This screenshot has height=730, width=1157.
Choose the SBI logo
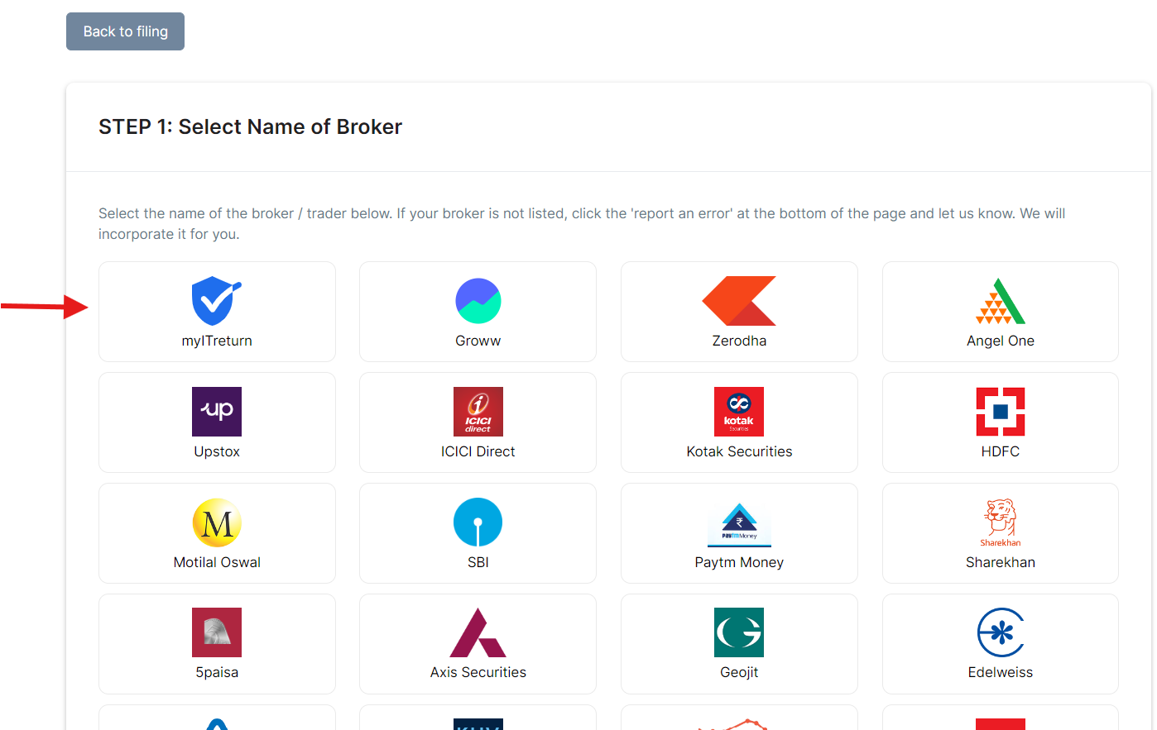(478, 522)
